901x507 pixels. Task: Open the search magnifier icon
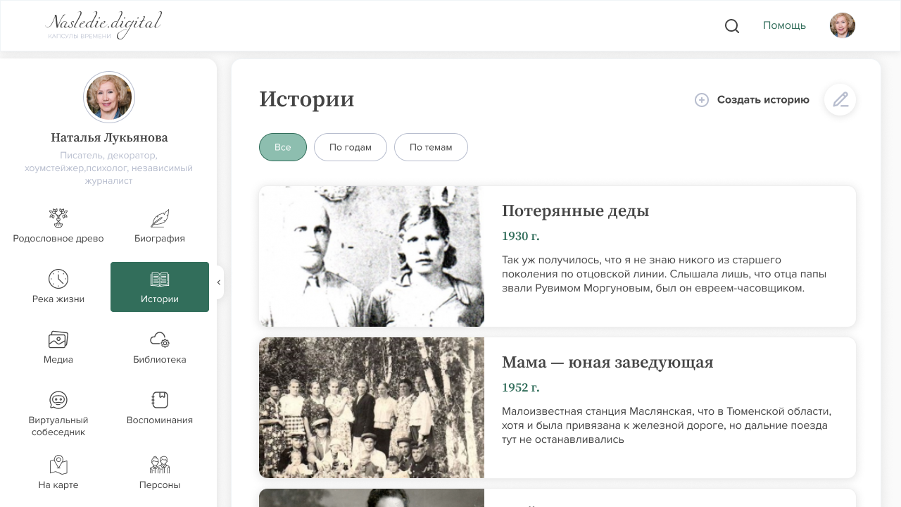[732, 26]
